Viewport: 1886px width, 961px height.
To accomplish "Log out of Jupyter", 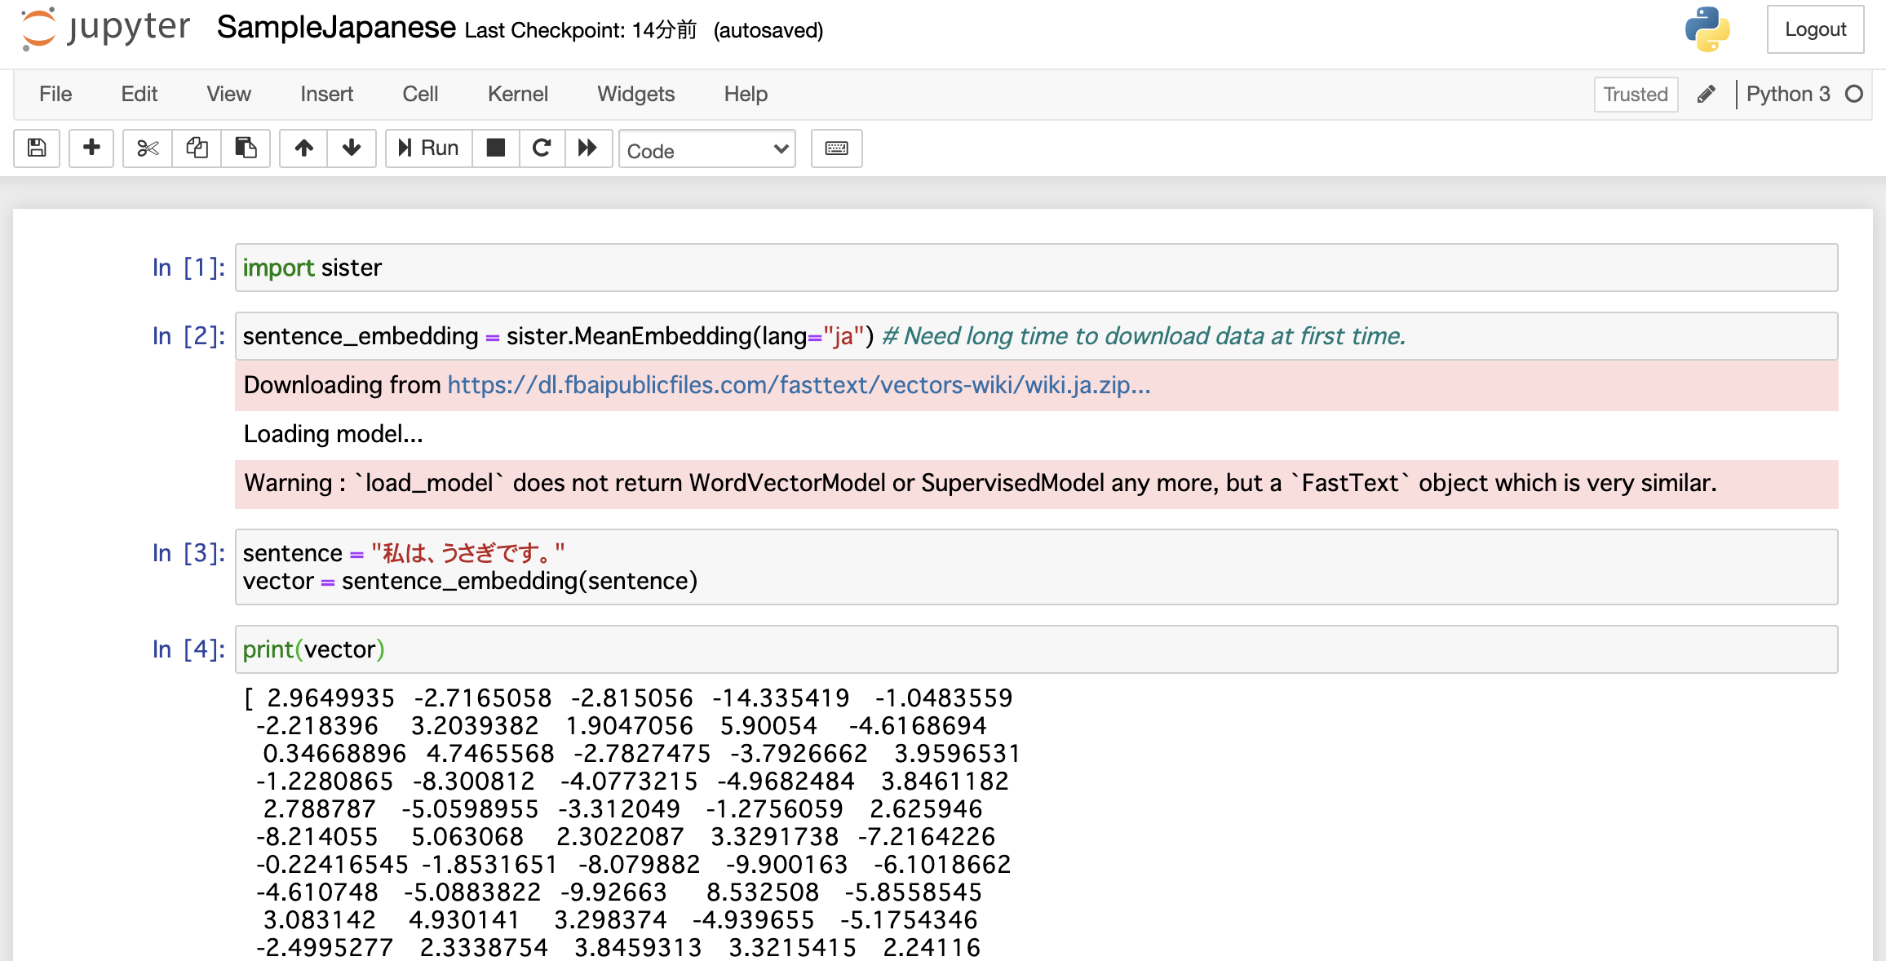I will tap(1815, 29).
